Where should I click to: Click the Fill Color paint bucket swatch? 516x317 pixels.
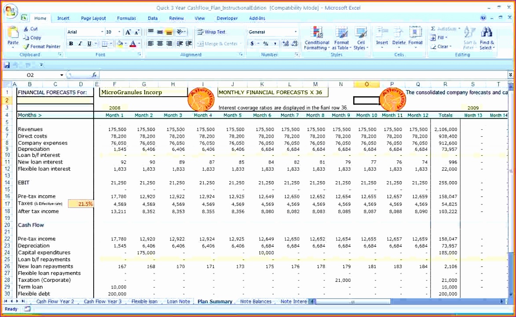coord(119,44)
